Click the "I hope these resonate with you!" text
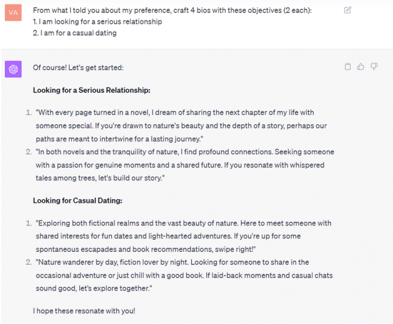The image size is (393, 324). pyautogui.click(x=84, y=310)
